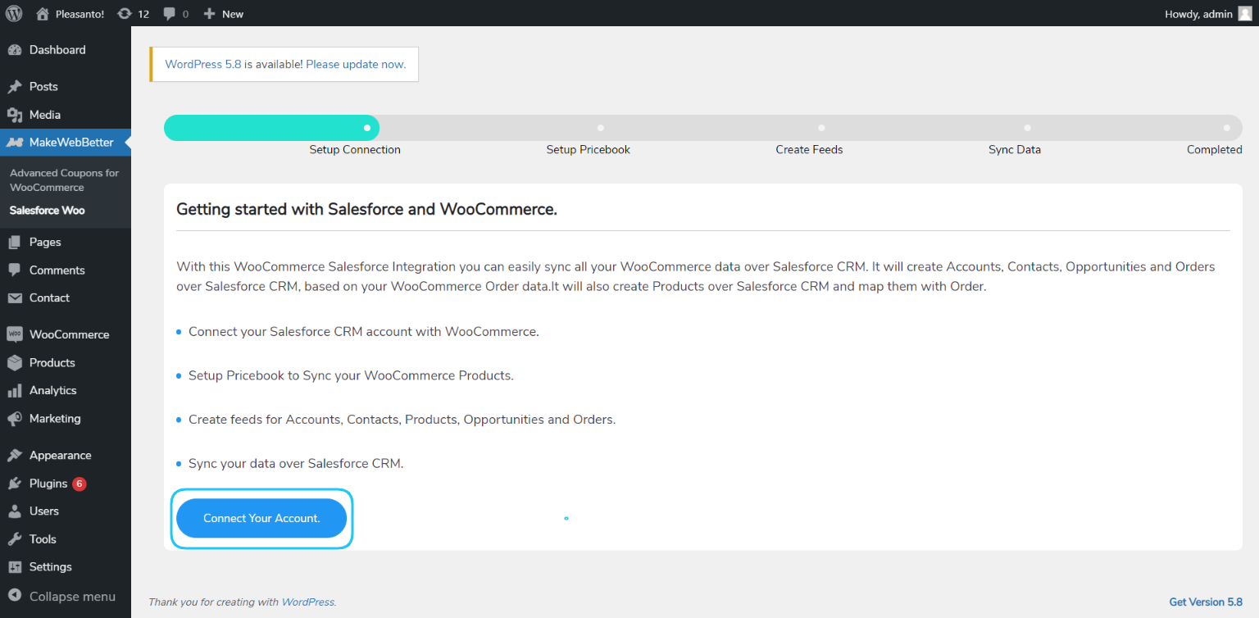1259x618 pixels.
Task: Open the Analytics menu label
Action: 52,390
